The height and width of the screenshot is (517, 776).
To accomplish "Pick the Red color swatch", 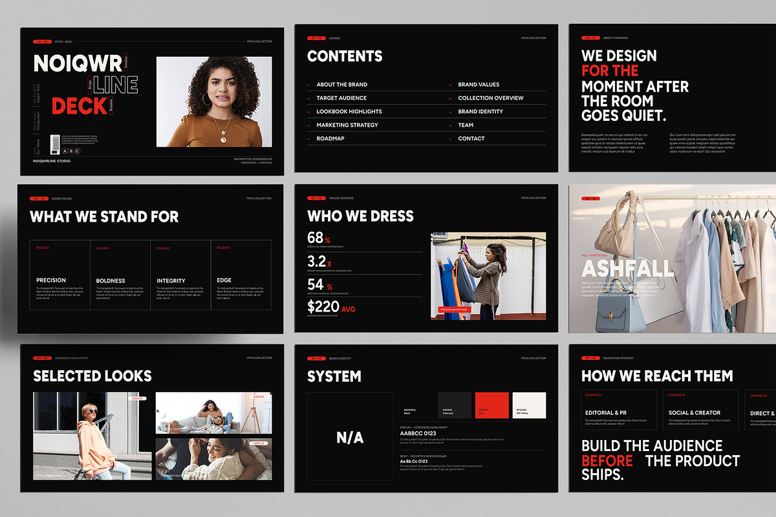I will pos(492,405).
